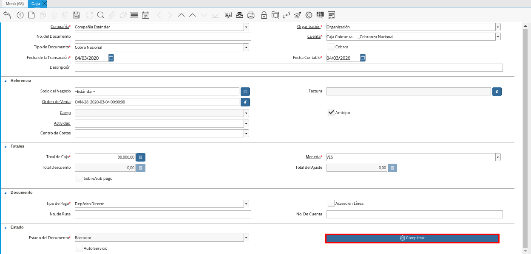Select the Caja tab
Image resolution: width=531 pixels, height=254 pixels.
coord(36,3)
